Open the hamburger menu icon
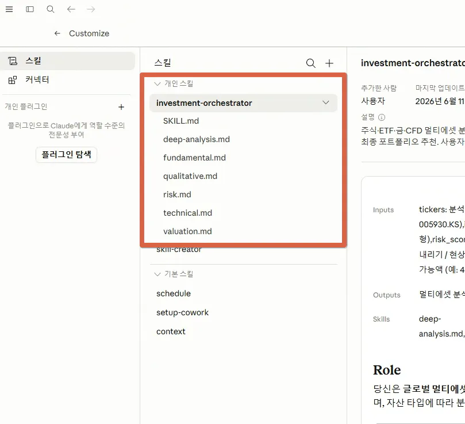The height and width of the screenshot is (424, 465). [x=9, y=9]
